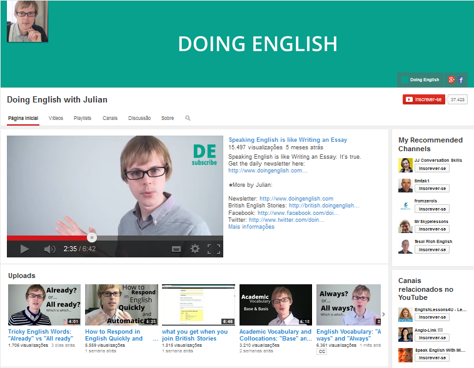The width and height of the screenshot is (474, 368).
Task: Open the Discussão tab
Action: tap(139, 118)
